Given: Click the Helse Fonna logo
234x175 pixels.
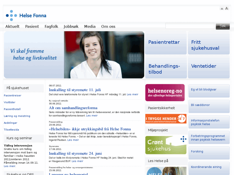Looking at the screenshot, I should tap(26, 15).
